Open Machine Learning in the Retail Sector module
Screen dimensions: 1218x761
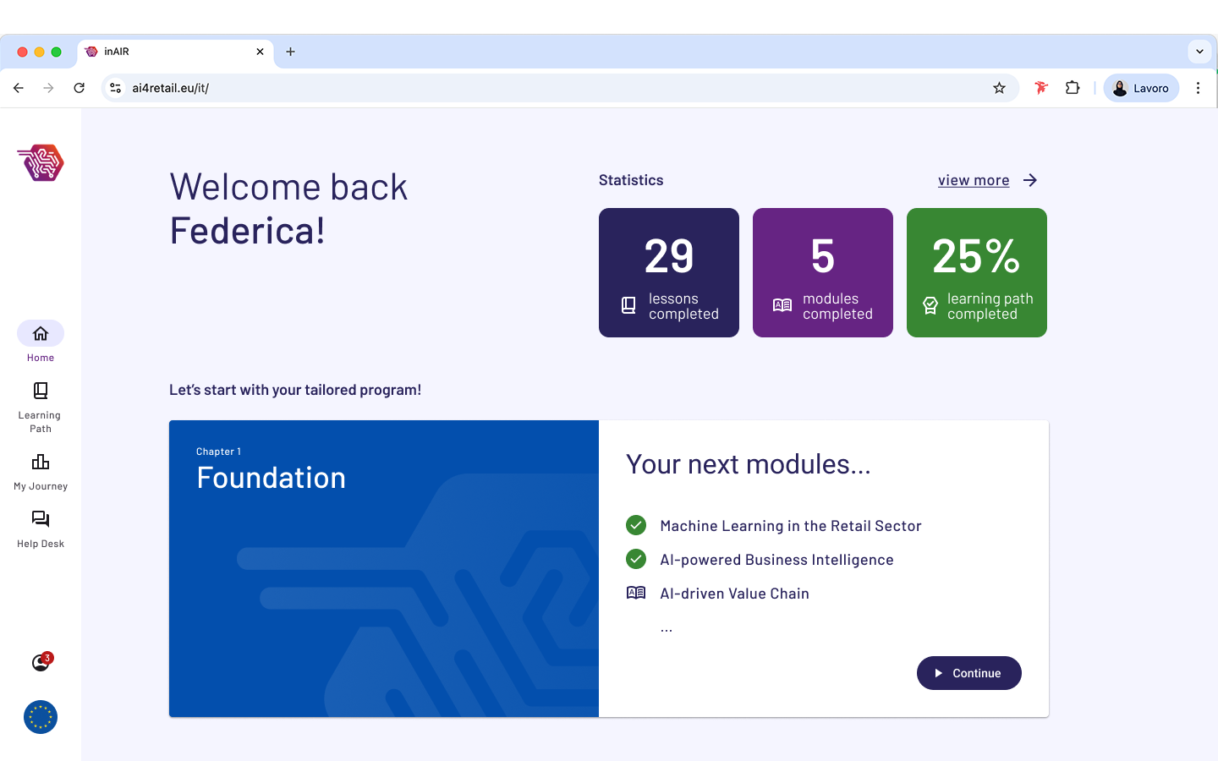(x=791, y=526)
